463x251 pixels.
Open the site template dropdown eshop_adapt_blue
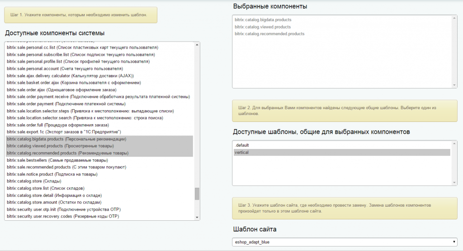pyautogui.click(x=344, y=242)
